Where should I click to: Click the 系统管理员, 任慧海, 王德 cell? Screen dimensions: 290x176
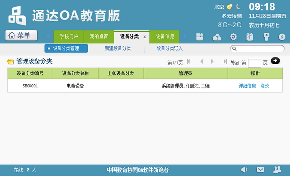[186, 86]
